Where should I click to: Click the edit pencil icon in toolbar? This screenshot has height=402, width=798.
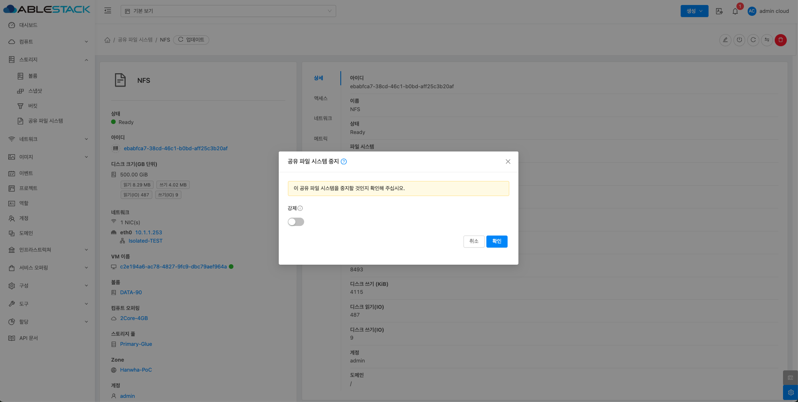pyautogui.click(x=725, y=40)
